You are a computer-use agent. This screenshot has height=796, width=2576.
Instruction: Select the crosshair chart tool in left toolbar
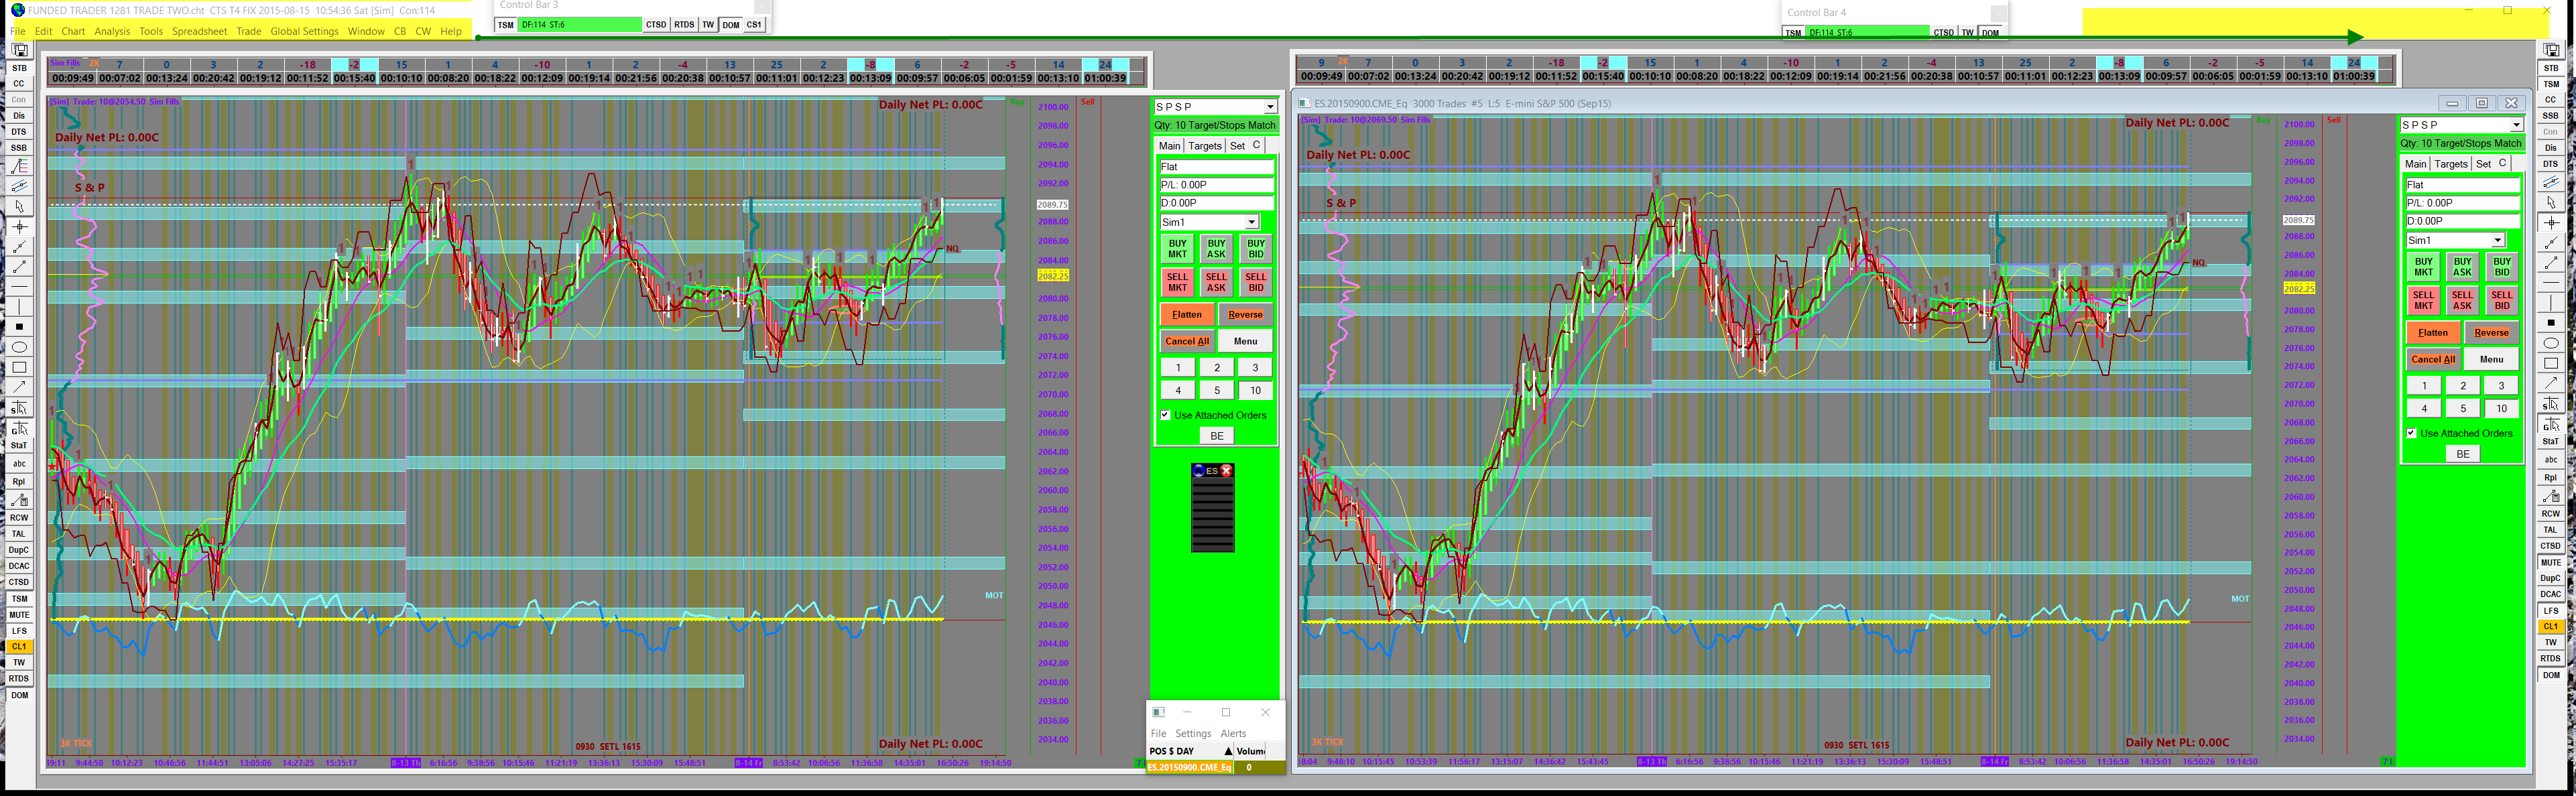click(19, 227)
